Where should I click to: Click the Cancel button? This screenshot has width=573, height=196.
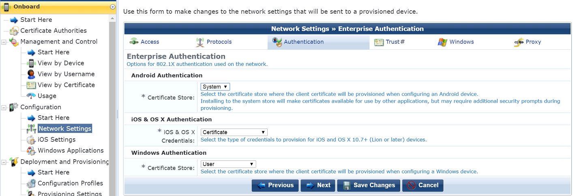[423, 185]
